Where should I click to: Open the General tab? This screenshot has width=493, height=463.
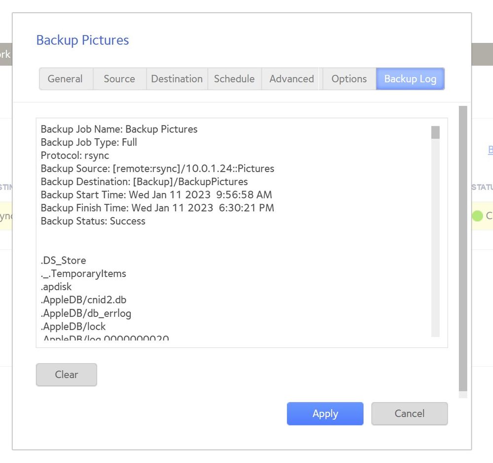pos(66,79)
